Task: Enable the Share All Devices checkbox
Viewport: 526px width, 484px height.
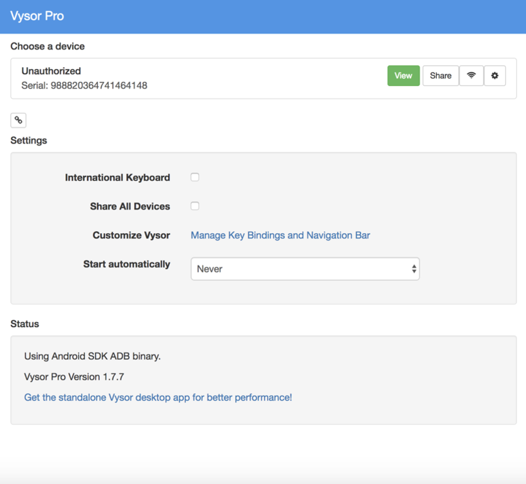Action: [x=195, y=206]
